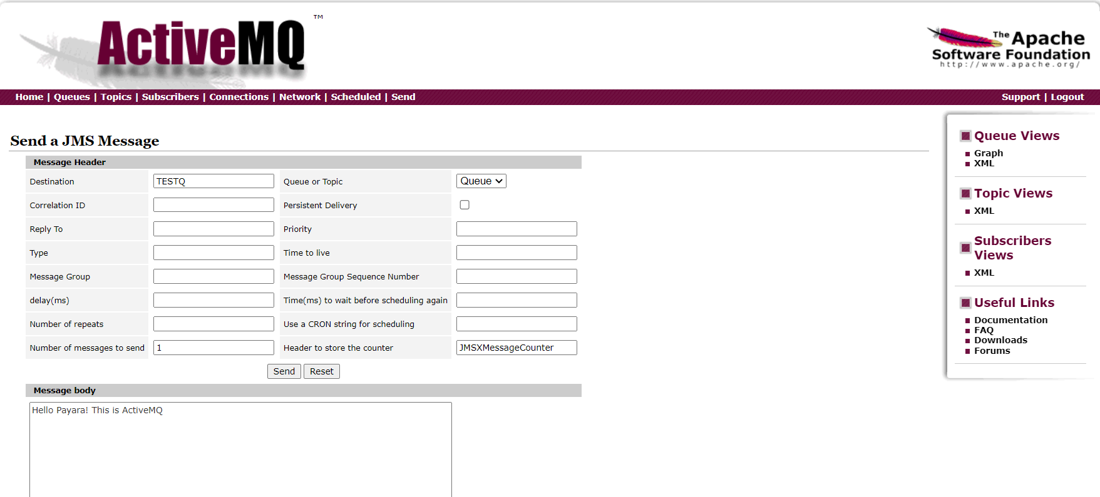Go to the Topics page

(x=116, y=97)
